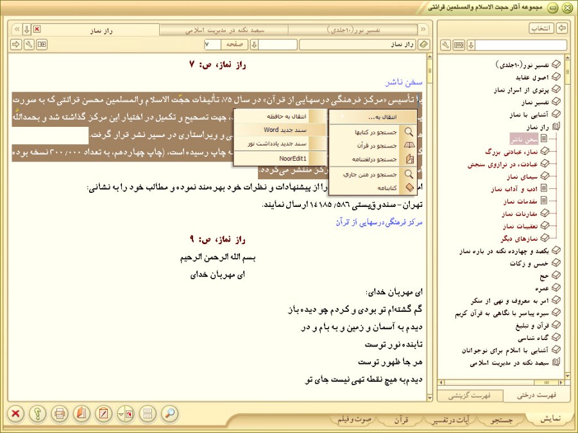Switch to the سیصد نکته در مدیریت اسلامی document tab
This screenshot has width=578, height=433.
pyautogui.click(x=224, y=30)
